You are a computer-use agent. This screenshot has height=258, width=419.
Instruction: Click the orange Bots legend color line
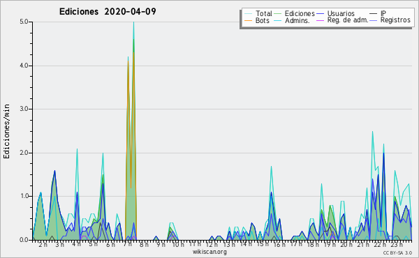(x=248, y=20)
